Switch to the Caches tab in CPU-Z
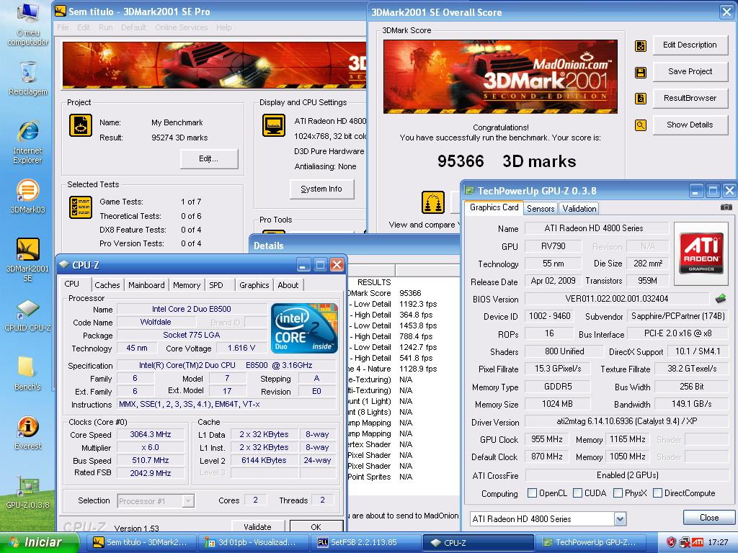 pyautogui.click(x=107, y=285)
